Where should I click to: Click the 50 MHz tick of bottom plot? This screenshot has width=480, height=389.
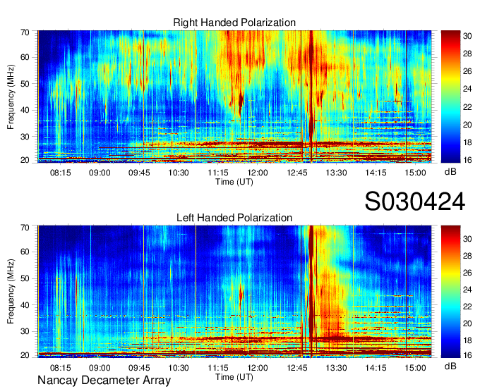(x=25, y=278)
